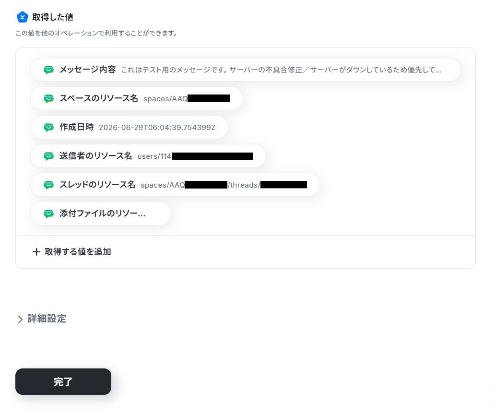Select the truncated 添付ファイルのリソー… label

[103, 213]
